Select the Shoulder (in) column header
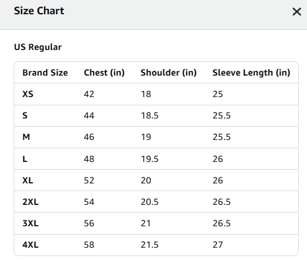Viewport: 307px width, 262px height. (169, 73)
